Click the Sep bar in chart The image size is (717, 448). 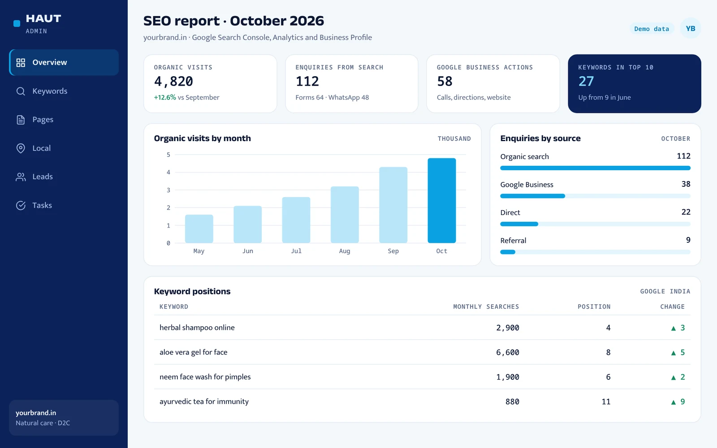tap(393, 205)
